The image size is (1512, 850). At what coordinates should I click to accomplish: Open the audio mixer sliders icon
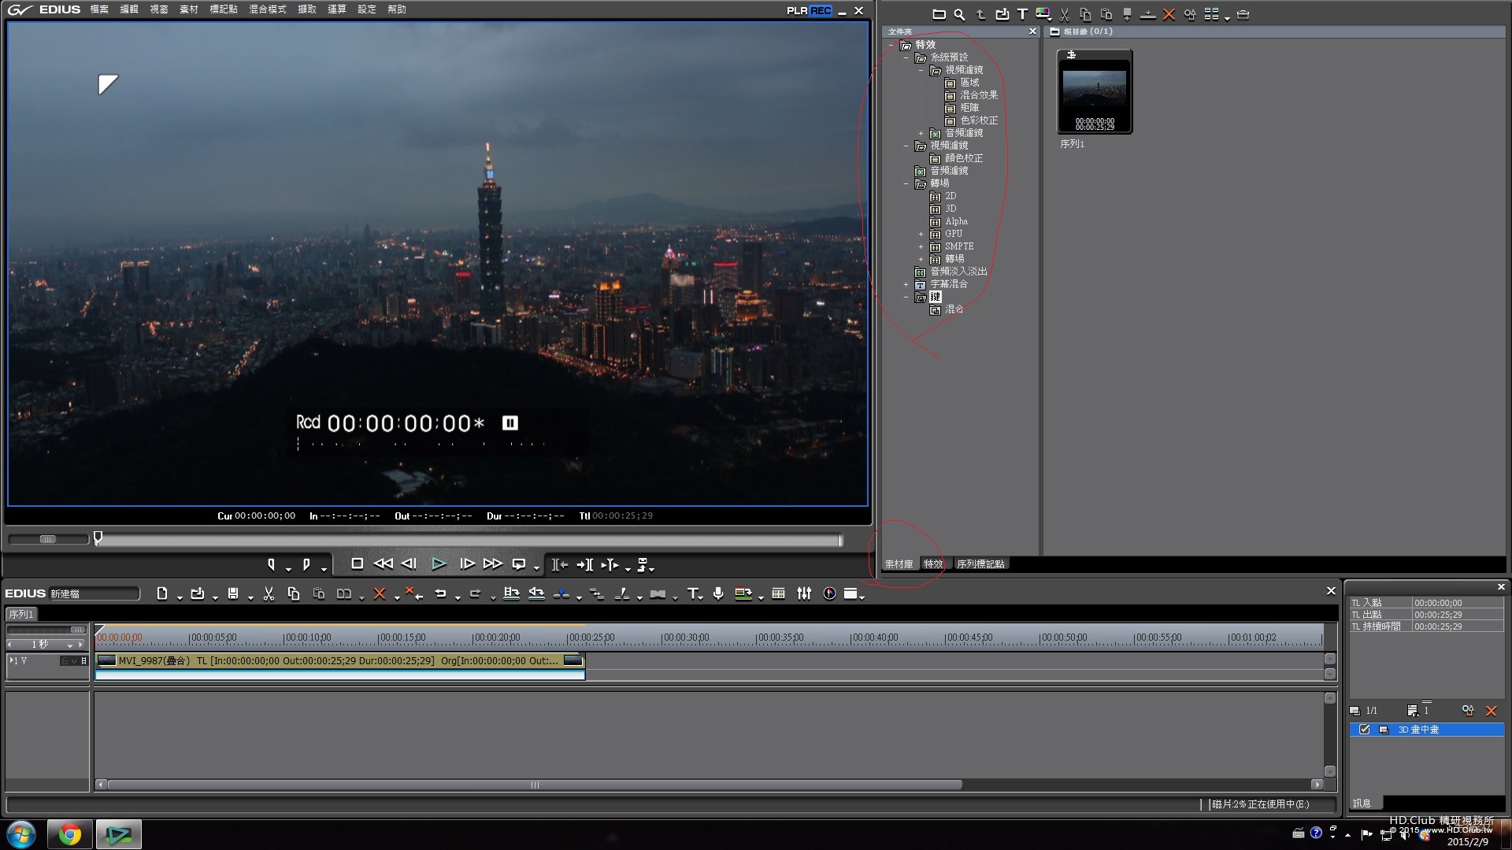pyautogui.click(x=804, y=594)
